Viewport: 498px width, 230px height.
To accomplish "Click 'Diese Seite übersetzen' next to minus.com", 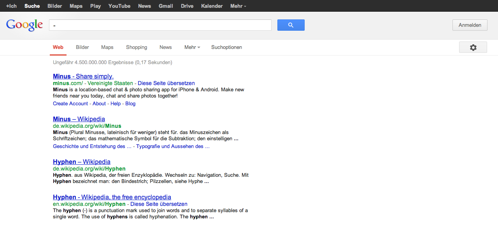I will coord(166,83).
